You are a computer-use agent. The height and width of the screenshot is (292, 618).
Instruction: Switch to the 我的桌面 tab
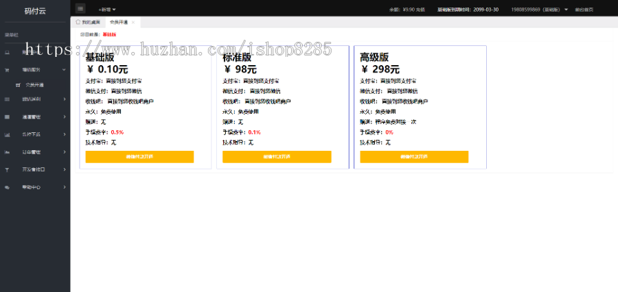88,22
